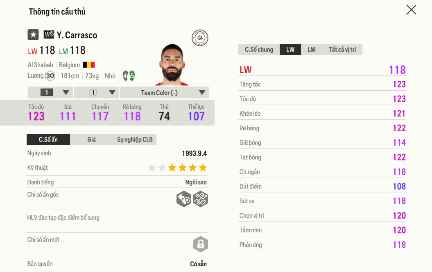View Tất cả vị trí ratings
The image size is (432, 272).
click(342, 50)
